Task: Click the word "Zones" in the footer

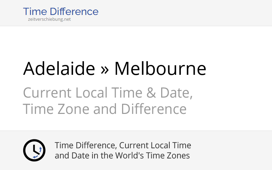Action: pyautogui.click(x=178, y=156)
